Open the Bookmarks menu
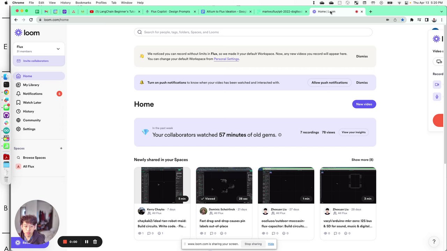Image resolution: width=447 pixels, height=251 pixels. (x=83, y=3)
